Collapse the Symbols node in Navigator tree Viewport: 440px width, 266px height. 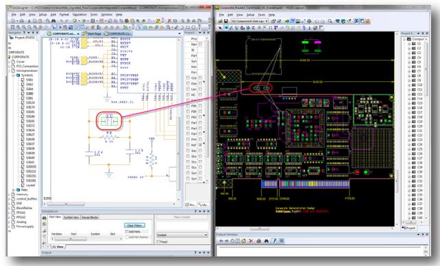14,75
